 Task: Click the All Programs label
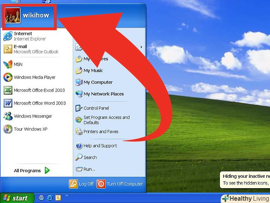[27, 171]
